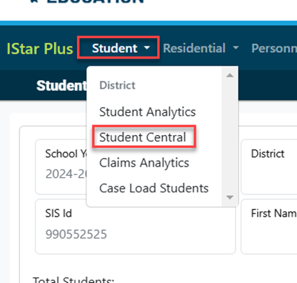Click the dropdown scrollbar down arrow

[x=230, y=197]
